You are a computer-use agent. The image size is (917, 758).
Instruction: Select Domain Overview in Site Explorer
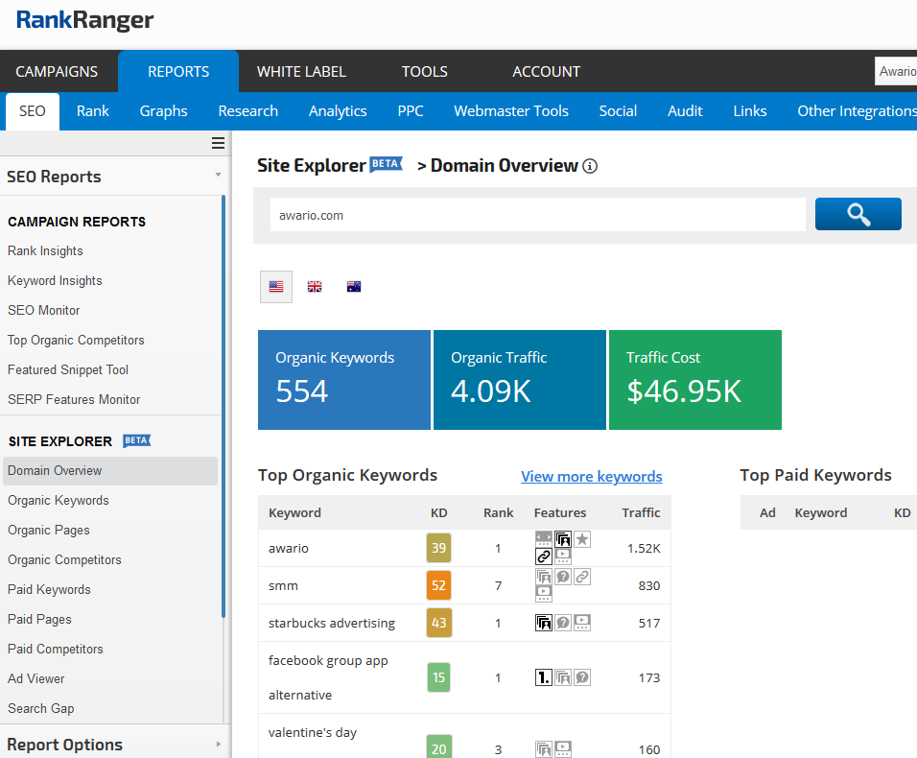pyautogui.click(x=110, y=471)
